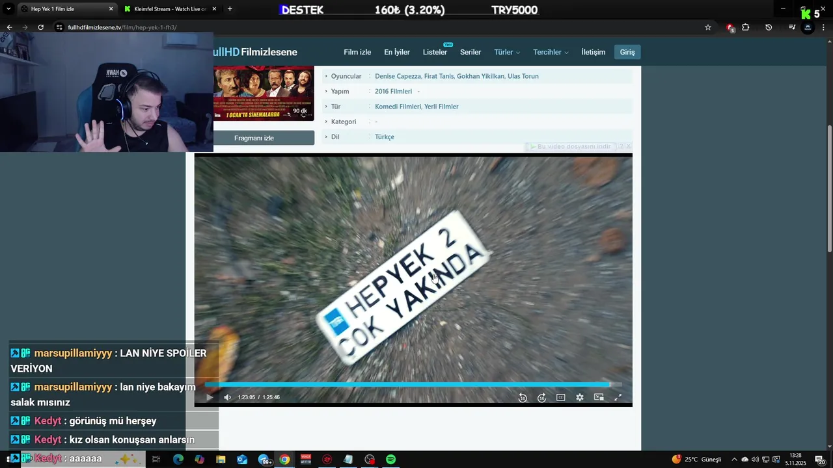833x468 pixels.
Task: Open video player settings gear
Action: [580, 397]
